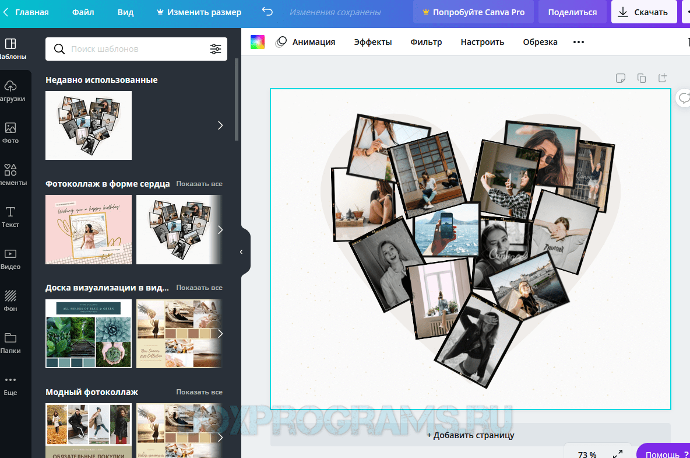Open the Фото sidebar panel
This screenshot has height=458, width=690.
pos(10,132)
